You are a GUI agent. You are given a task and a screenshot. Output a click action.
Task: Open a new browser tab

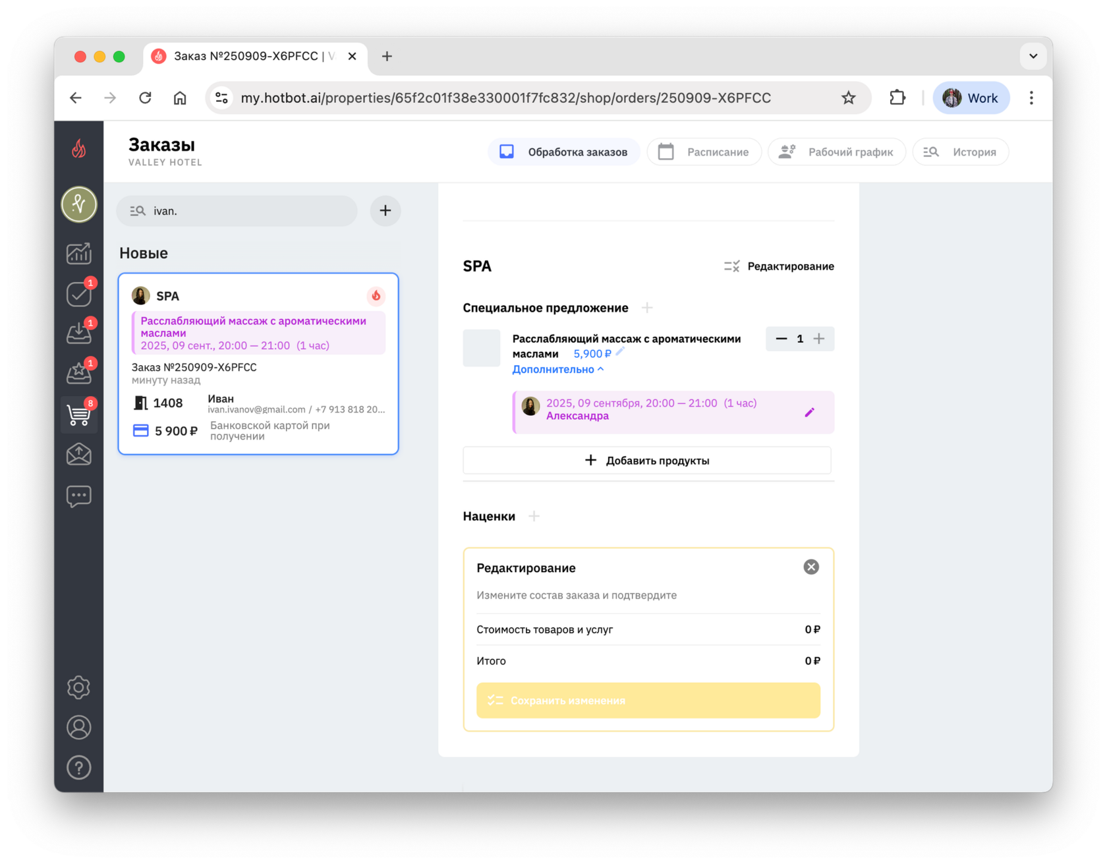[x=387, y=57]
